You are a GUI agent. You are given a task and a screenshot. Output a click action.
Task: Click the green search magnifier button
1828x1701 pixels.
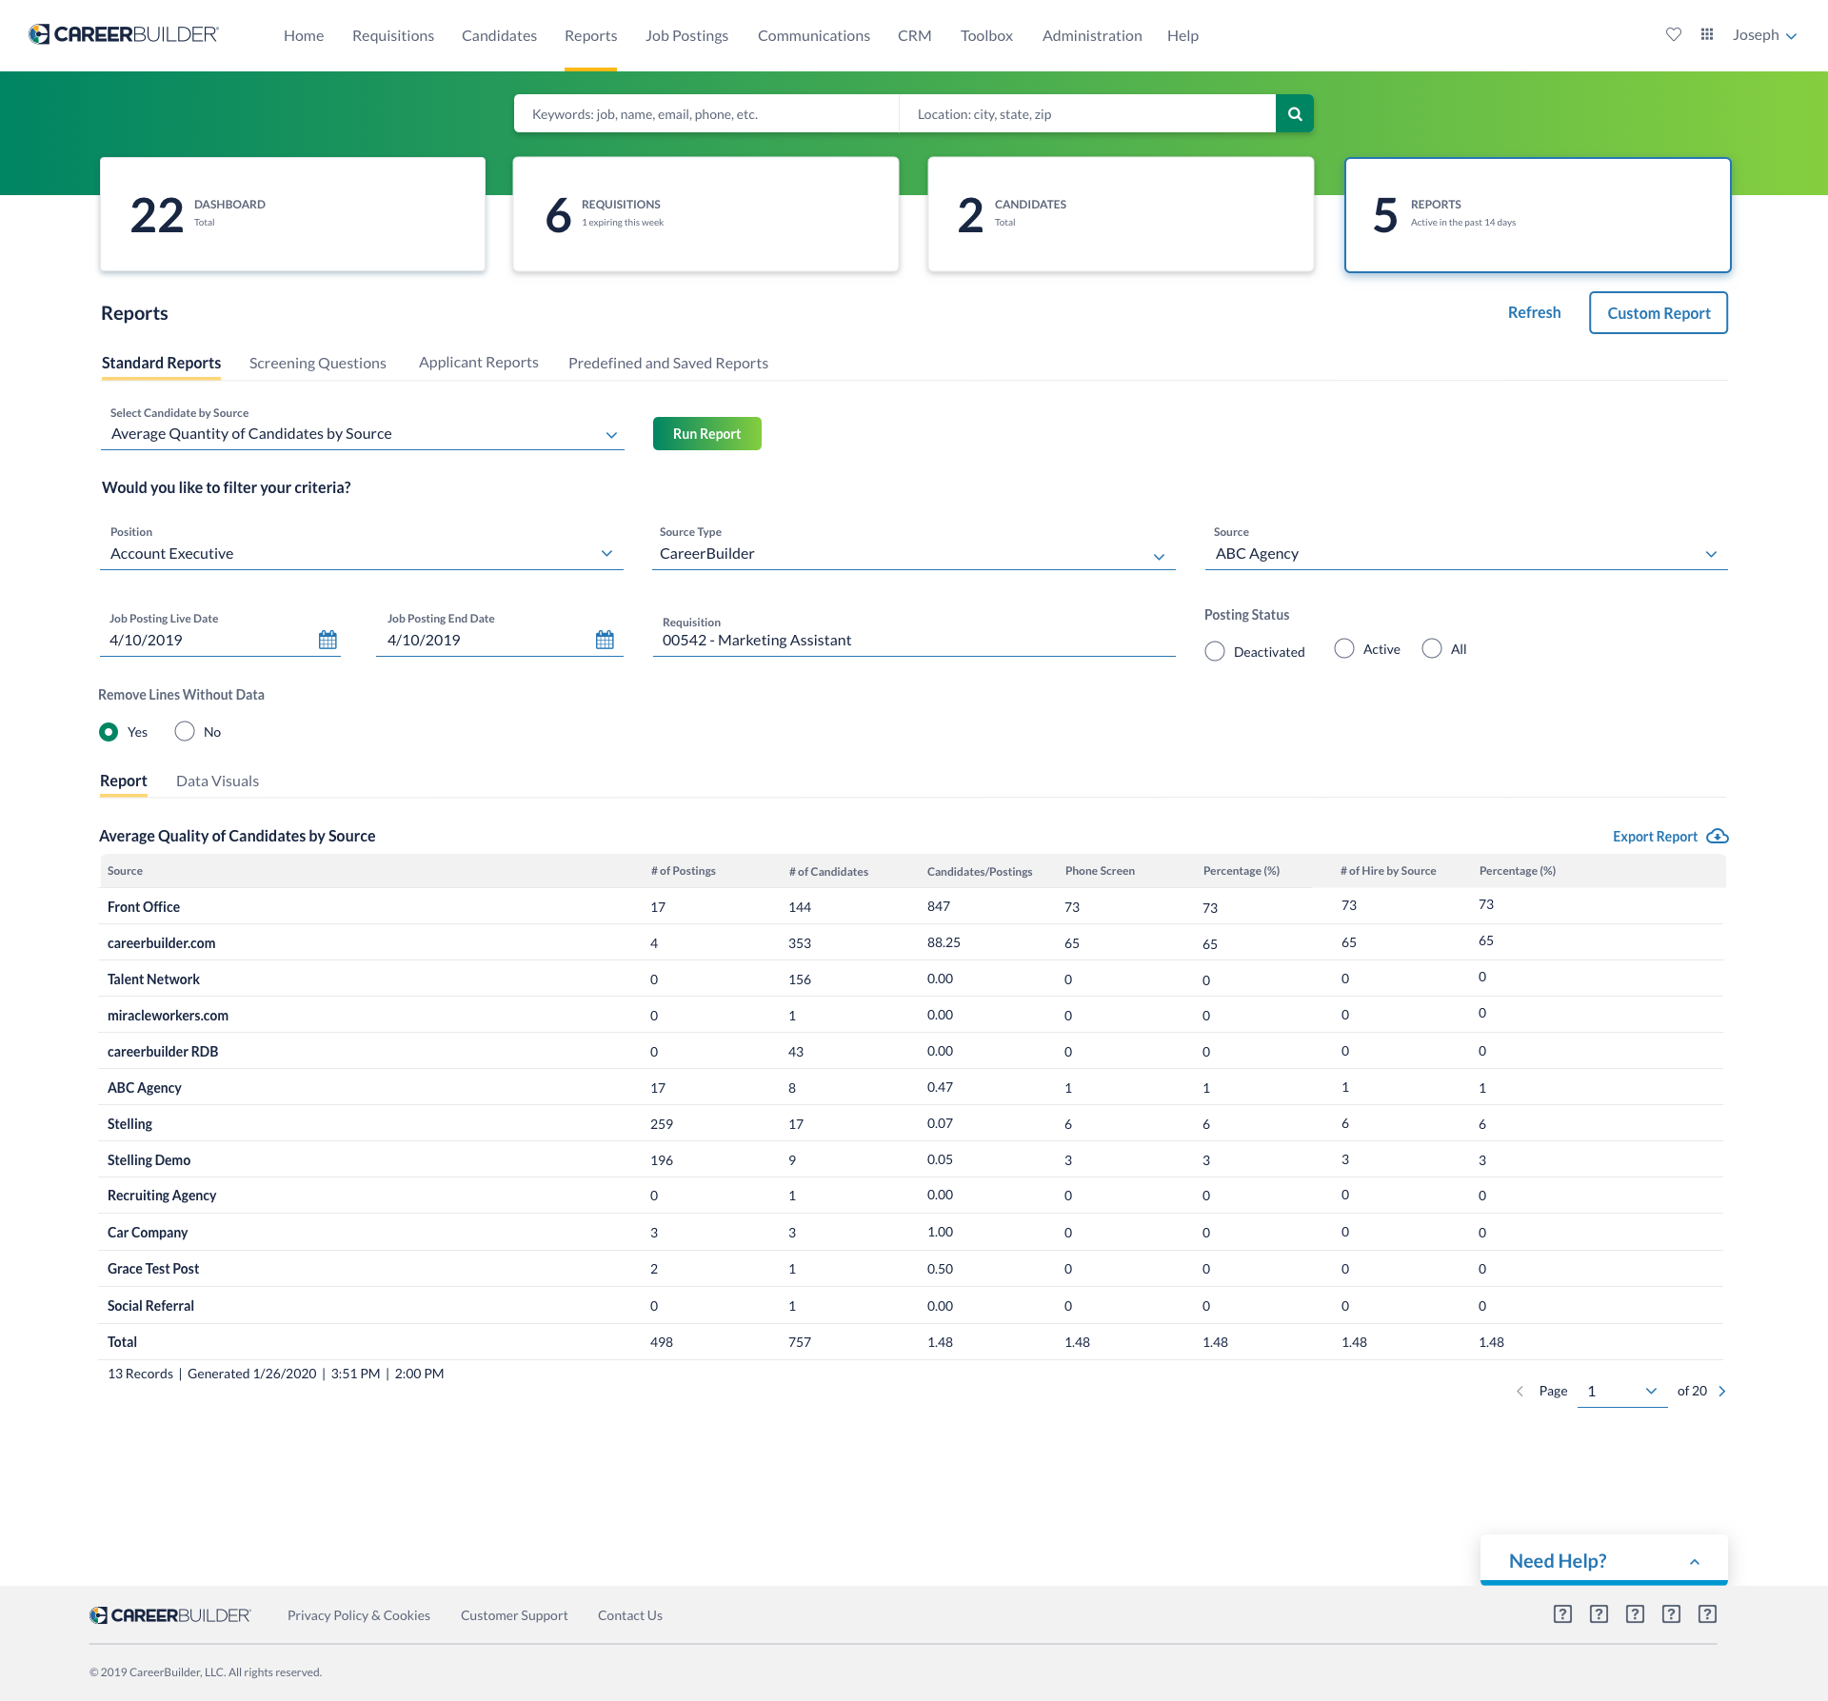click(x=1294, y=113)
